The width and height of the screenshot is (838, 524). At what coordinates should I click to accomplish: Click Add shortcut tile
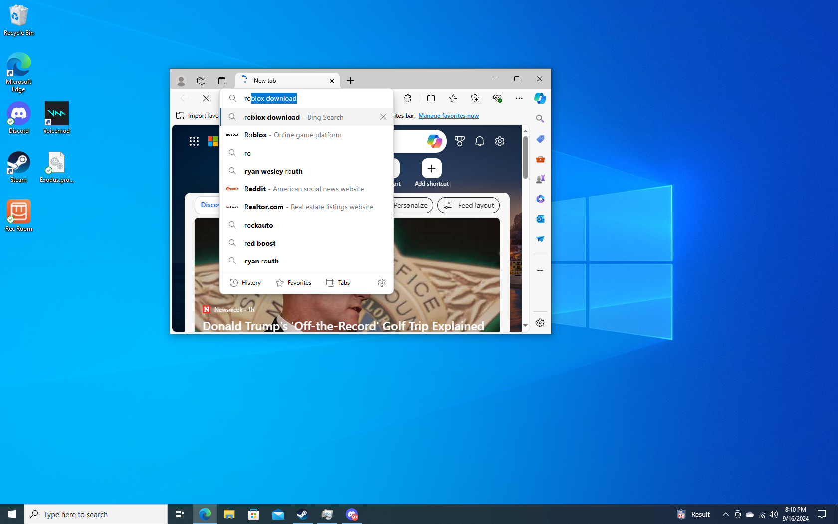431,173
